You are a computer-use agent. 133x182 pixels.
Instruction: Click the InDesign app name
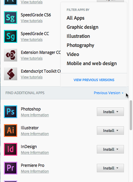pos(29,147)
